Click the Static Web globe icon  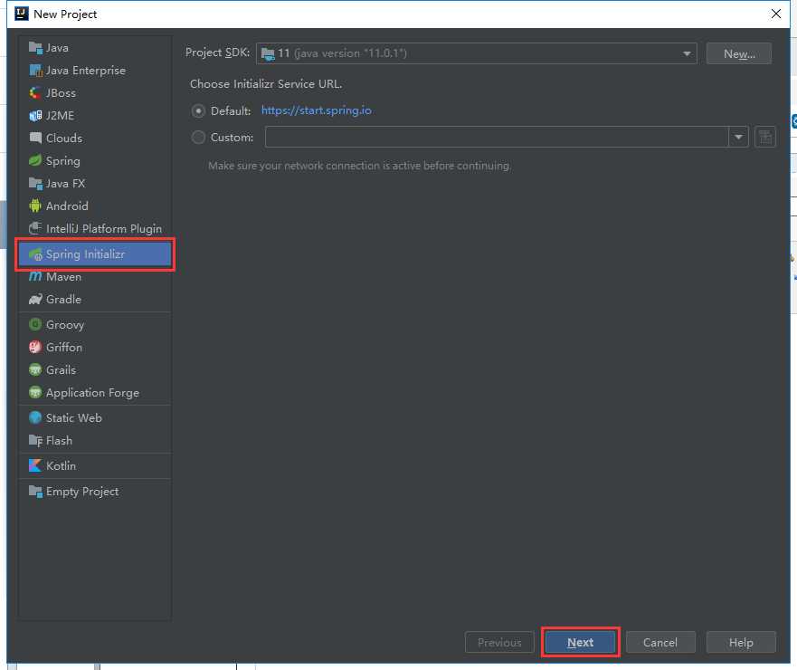pyautogui.click(x=35, y=417)
